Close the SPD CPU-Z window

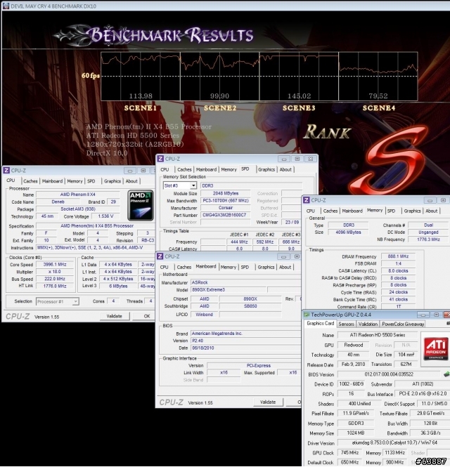310,159
